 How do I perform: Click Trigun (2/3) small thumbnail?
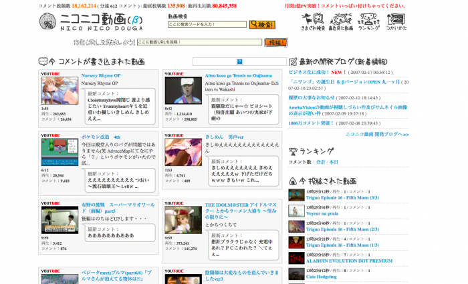pos(296,227)
